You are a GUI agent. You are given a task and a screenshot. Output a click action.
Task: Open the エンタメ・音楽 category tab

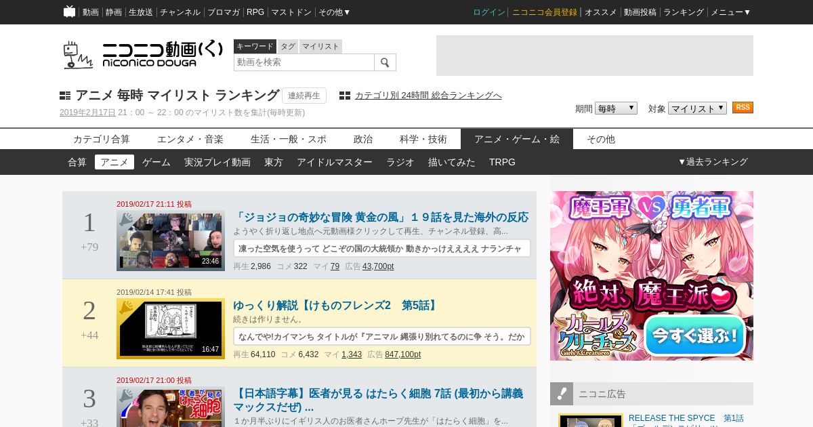tap(190, 139)
